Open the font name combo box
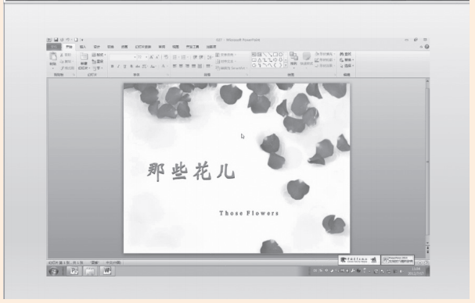The height and width of the screenshot is (303, 475). 123,57
